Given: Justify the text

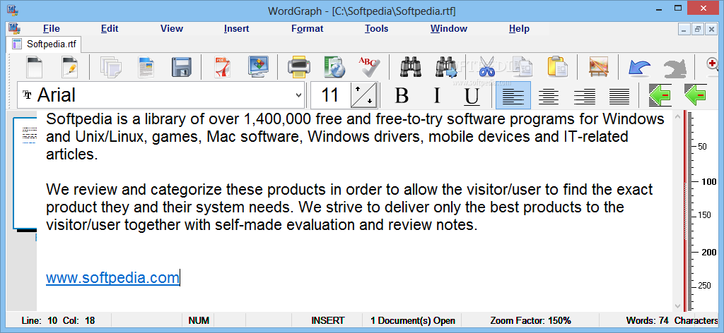Looking at the screenshot, I should pyautogui.click(x=619, y=95).
